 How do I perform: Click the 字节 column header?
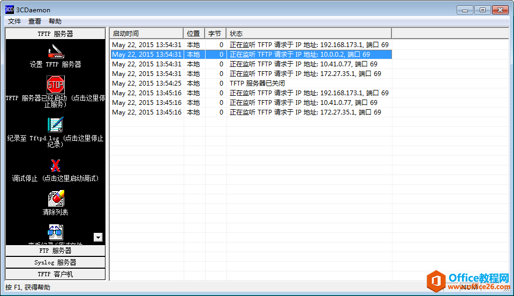point(215,34)
